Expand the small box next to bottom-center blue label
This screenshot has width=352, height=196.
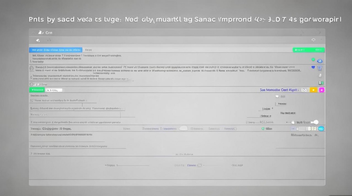pos(200,165)
